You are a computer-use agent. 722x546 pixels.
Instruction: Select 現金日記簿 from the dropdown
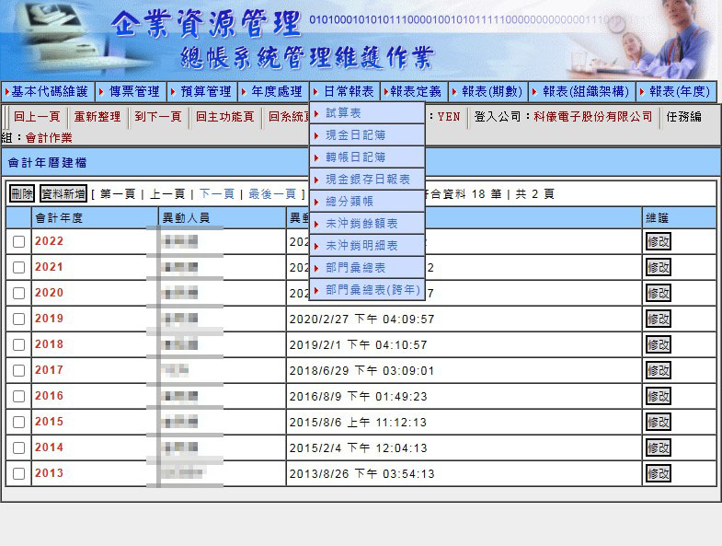367,135
